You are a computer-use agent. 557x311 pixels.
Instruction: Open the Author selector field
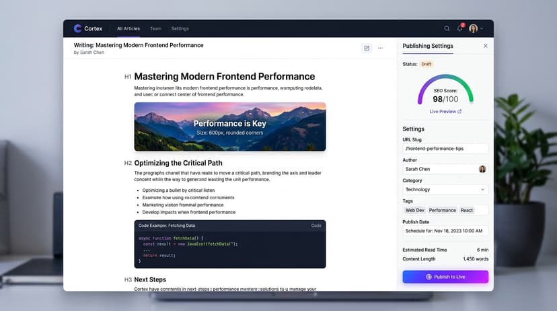coord(445,169)
